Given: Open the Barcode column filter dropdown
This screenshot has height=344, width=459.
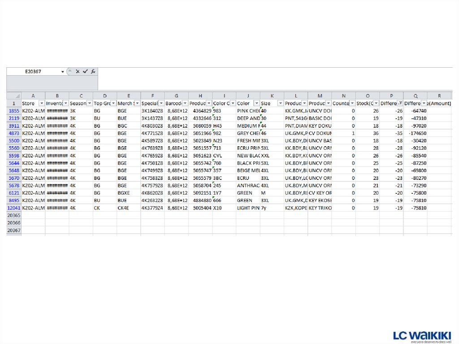Looking at the screenshot, I should (x=185, y=104).
